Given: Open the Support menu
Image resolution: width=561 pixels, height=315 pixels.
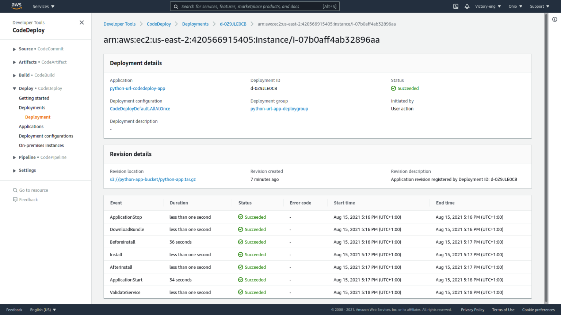Looking at the screenshot, I should click(539, 6).
